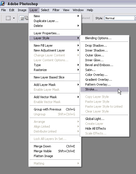
Task: Click the Photoshop application icon in title bar
Action: [x=3, y=3]
